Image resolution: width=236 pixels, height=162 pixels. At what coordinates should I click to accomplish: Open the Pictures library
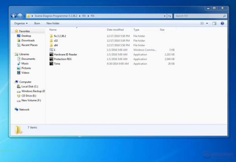click(26, 68)
